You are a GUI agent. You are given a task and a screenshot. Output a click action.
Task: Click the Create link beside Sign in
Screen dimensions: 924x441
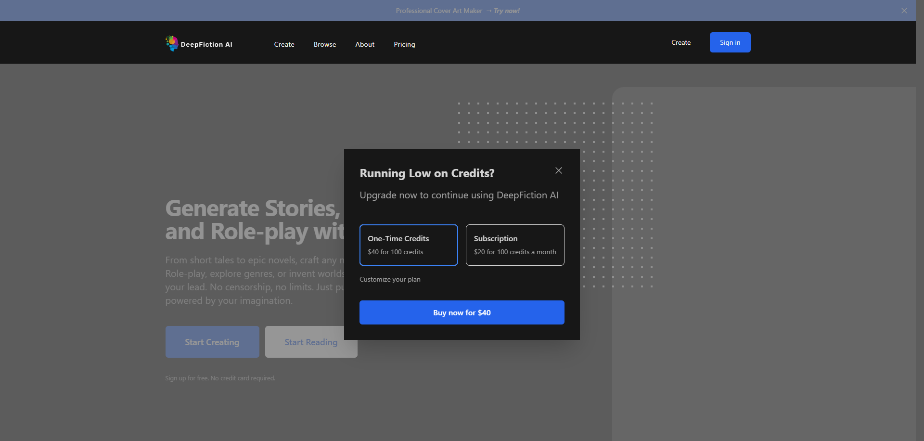tap(681, 42)
